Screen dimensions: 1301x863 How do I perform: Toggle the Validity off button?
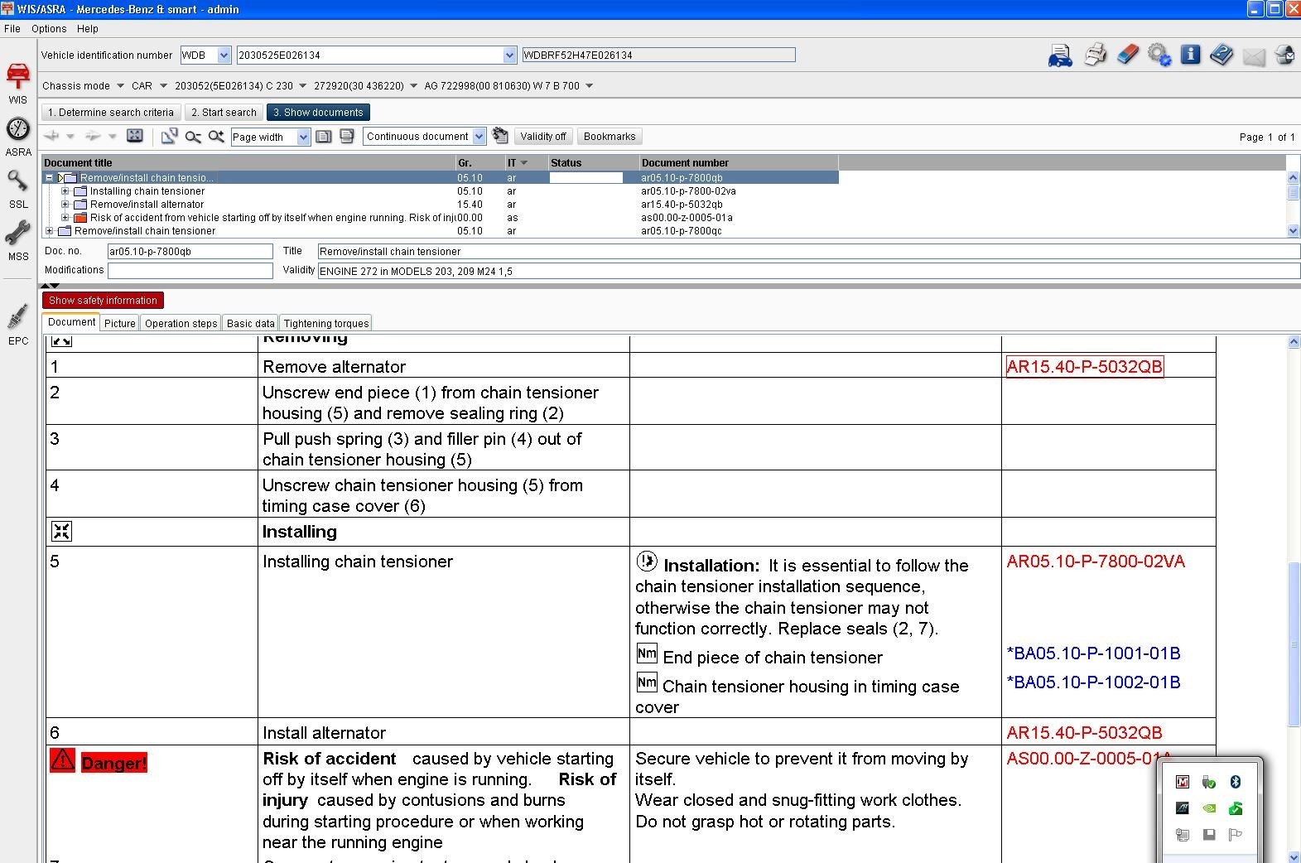[x=542, y=137]
